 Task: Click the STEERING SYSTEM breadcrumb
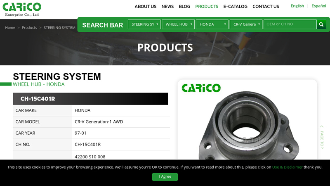59,28
